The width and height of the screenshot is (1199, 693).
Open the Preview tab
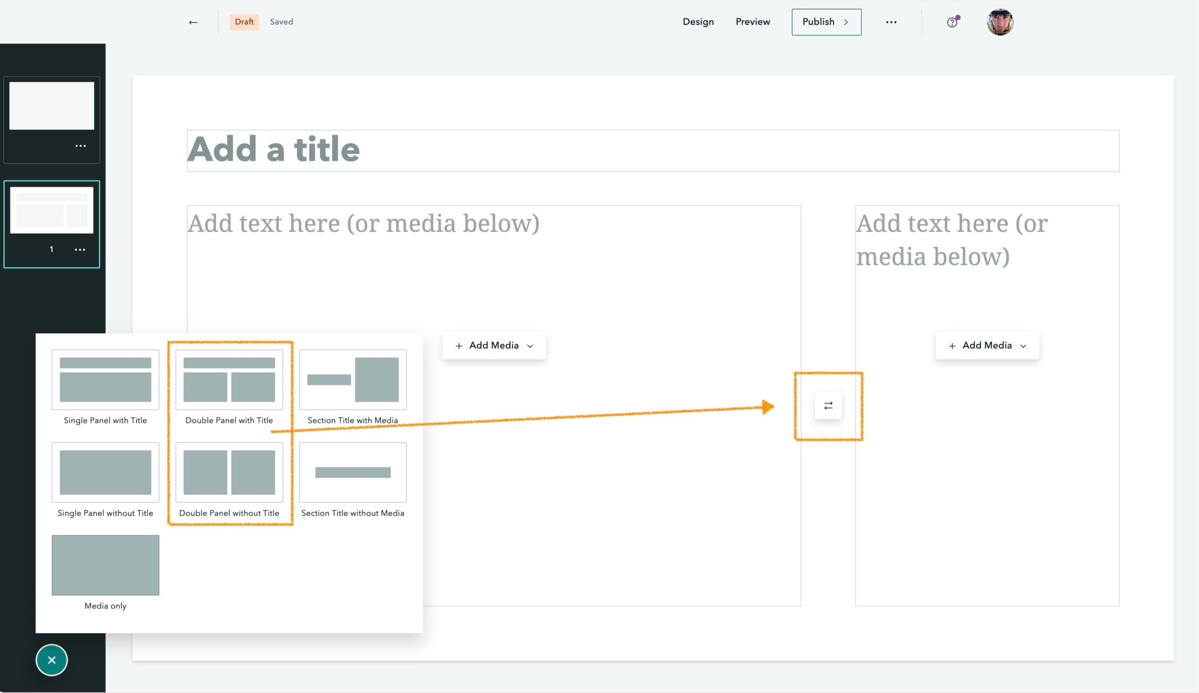[752, 22]
